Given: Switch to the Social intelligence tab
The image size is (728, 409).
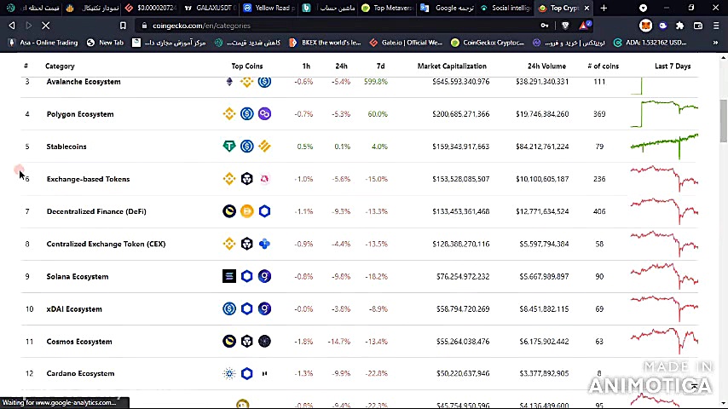Looking at the screenshot, I should tap(506, 8).
